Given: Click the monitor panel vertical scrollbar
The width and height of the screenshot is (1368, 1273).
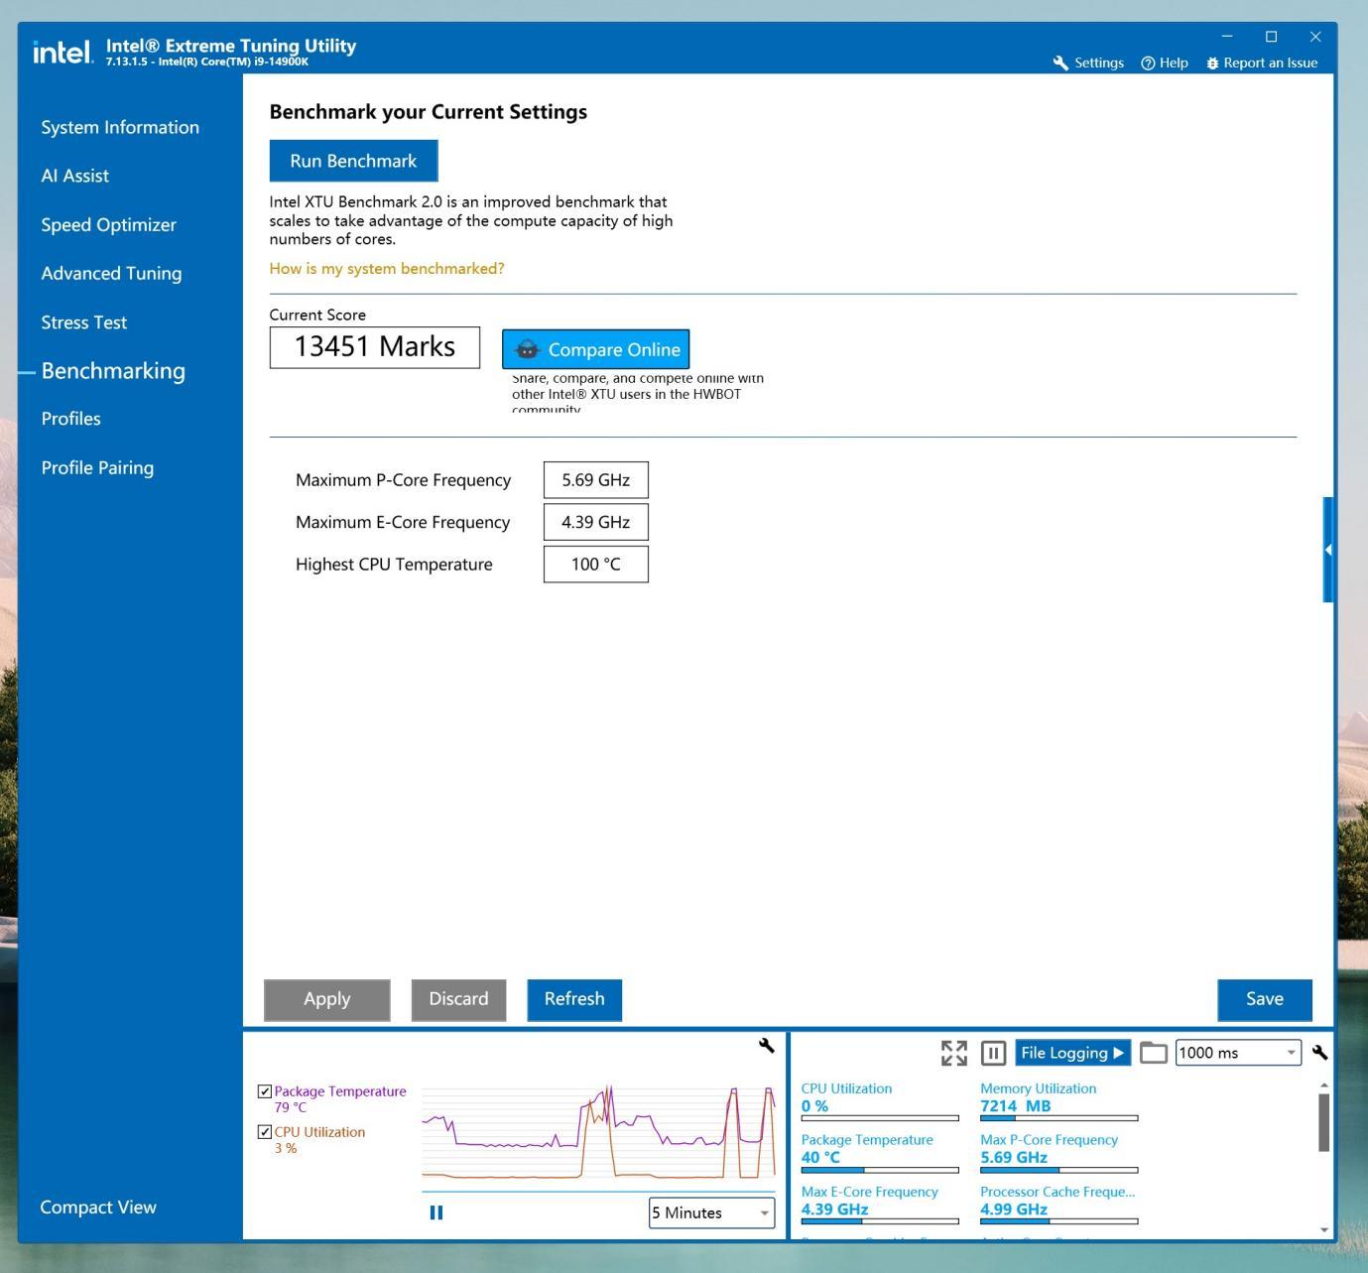Looking at the screenshot, I should click(x=1323, y=1122).
